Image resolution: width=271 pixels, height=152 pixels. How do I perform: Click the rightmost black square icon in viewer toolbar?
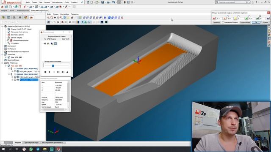(106, 22)
